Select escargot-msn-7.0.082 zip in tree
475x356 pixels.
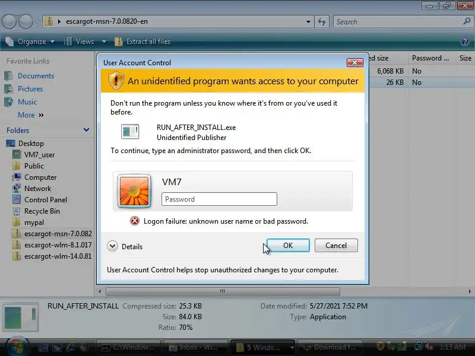[58, 233]
